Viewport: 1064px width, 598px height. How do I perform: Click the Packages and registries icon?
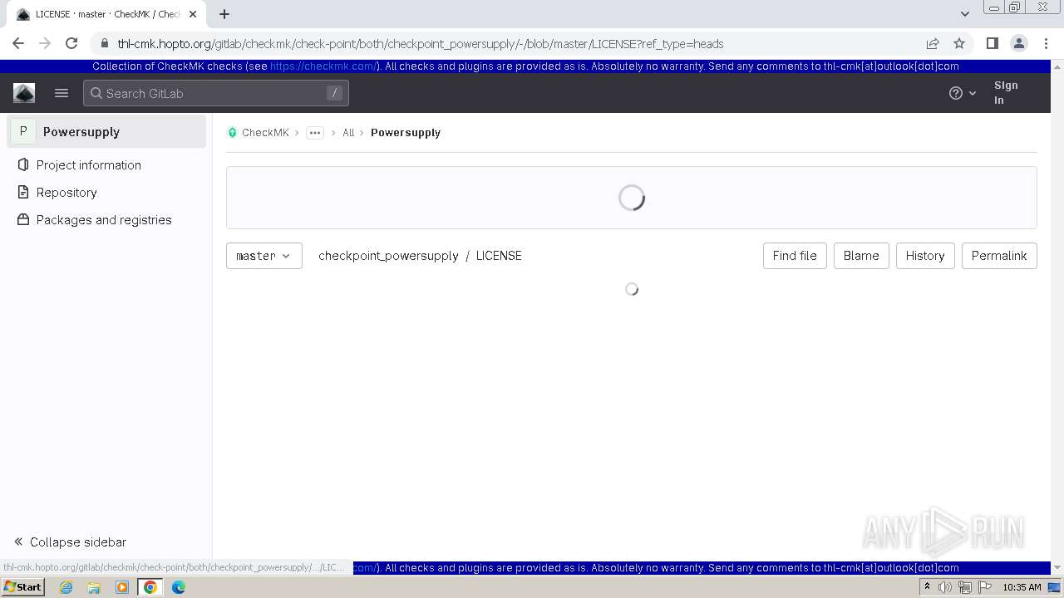pos(22,219)
